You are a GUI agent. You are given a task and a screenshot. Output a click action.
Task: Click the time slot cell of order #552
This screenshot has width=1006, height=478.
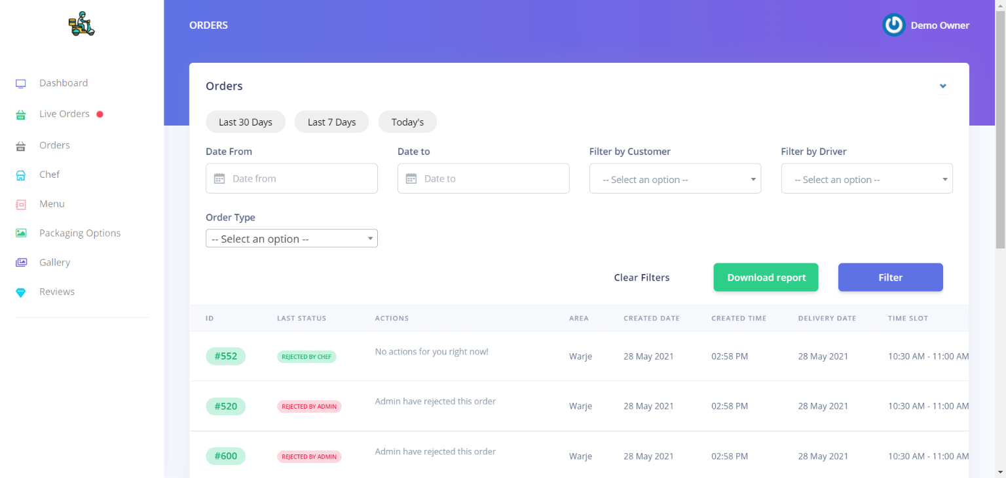tap(928, 356)
